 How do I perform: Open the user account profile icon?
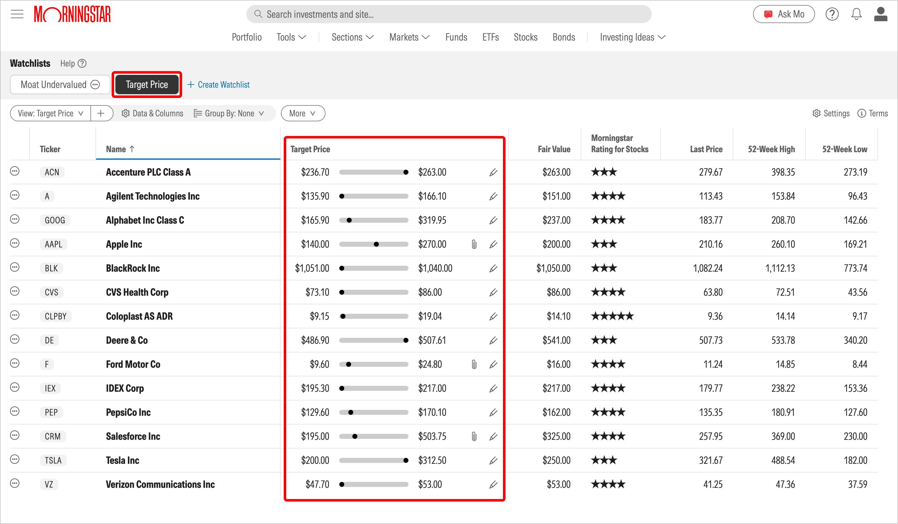tap(880, 14)
